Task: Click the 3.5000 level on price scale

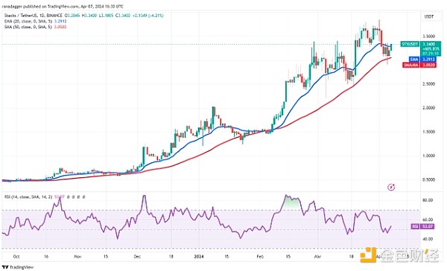Action: [429, 36]
